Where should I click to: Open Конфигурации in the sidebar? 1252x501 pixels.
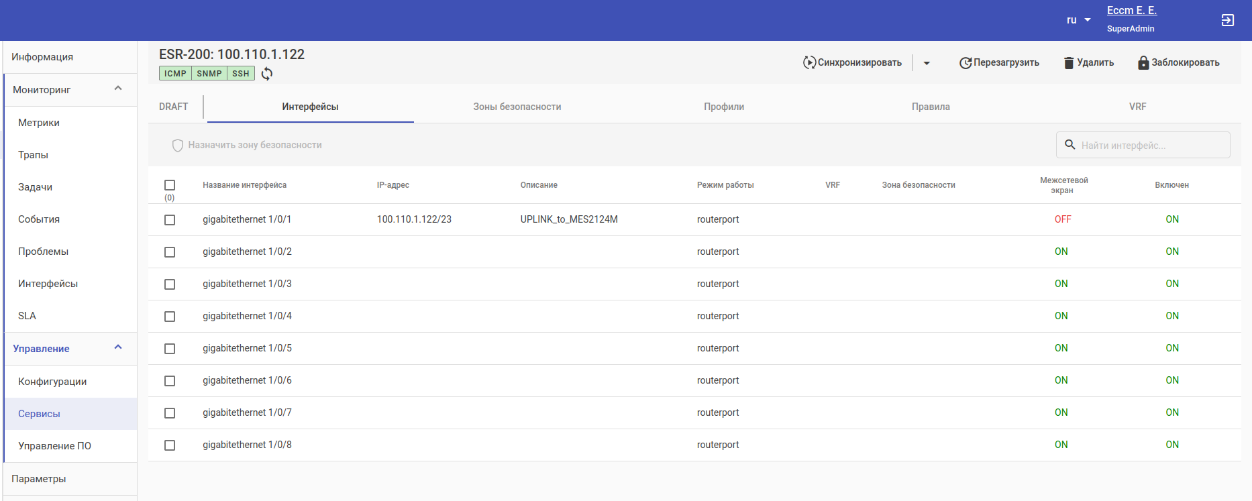pyautogui.click(x=52, y=382)
